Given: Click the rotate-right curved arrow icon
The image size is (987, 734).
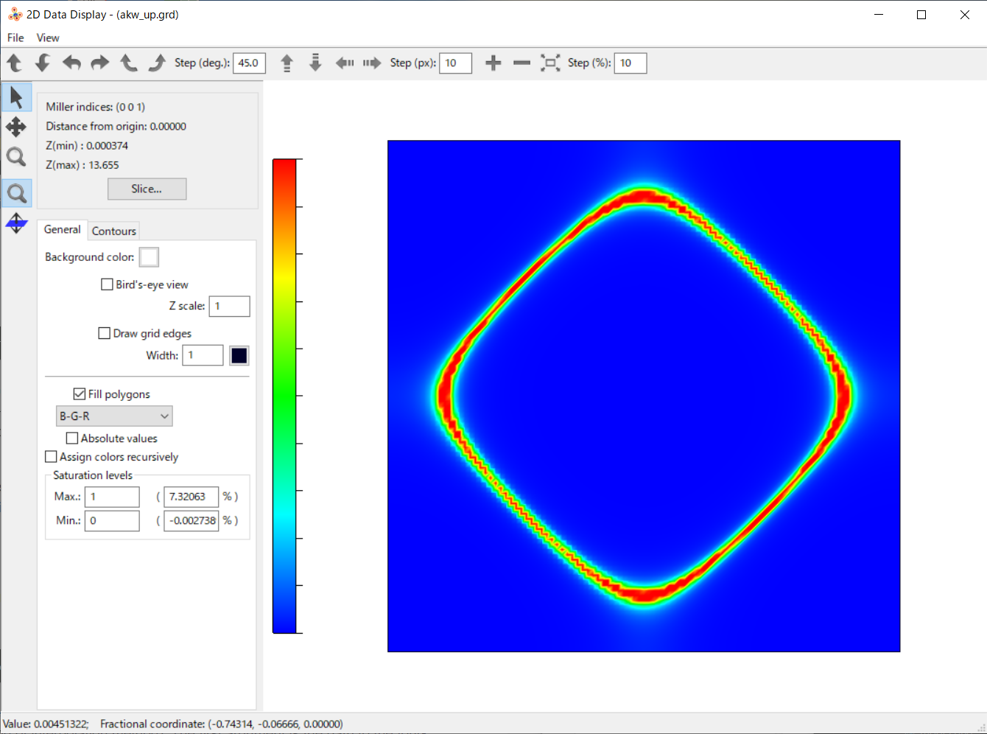Looking at the screenshot, I should [x=100, y=63].
